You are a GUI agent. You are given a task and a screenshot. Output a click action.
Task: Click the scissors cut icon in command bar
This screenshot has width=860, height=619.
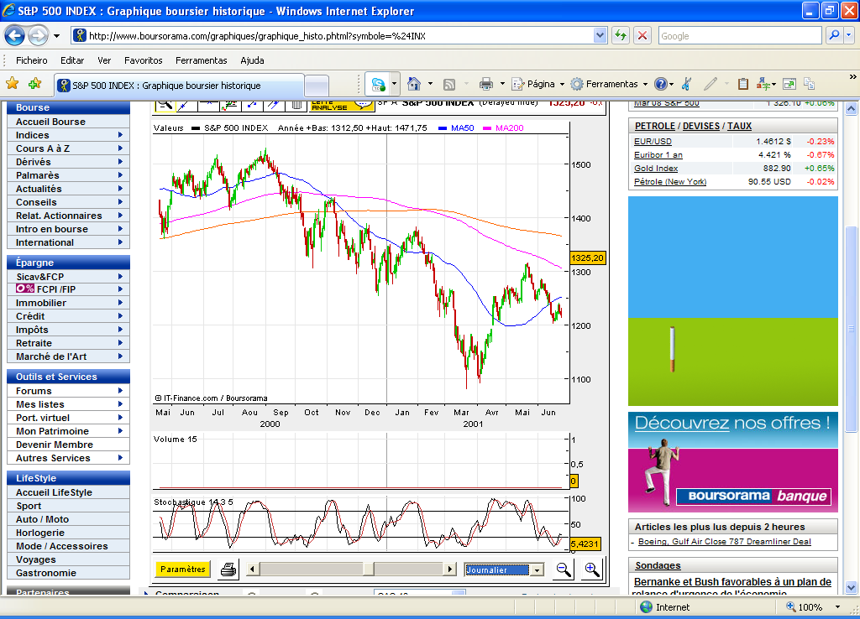click(687, 84)
